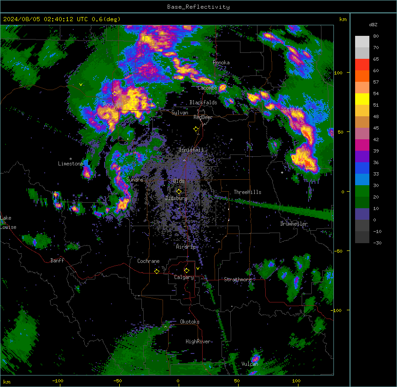Click the -30 value on the dBZ scale
This screenshot has height=387, width=397.
[x=377, y=243]
